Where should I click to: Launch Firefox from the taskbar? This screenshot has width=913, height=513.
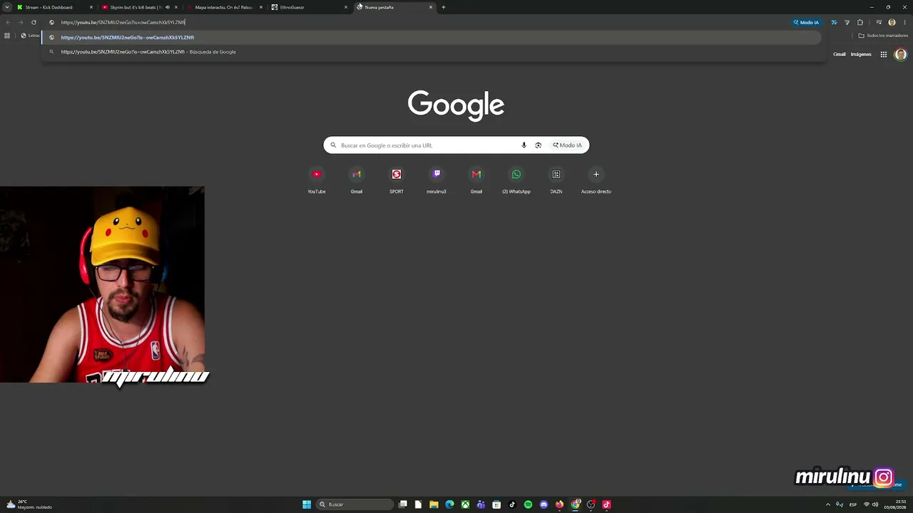click(x=559, y=504)
